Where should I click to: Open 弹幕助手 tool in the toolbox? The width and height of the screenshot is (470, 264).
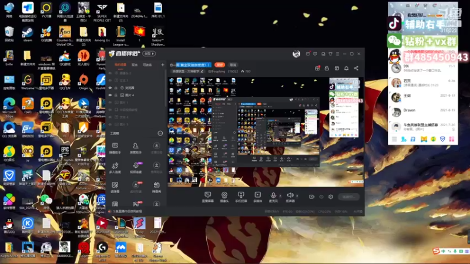(115, 148)
